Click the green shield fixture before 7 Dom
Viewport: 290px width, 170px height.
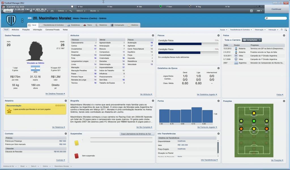click(161, 7)
